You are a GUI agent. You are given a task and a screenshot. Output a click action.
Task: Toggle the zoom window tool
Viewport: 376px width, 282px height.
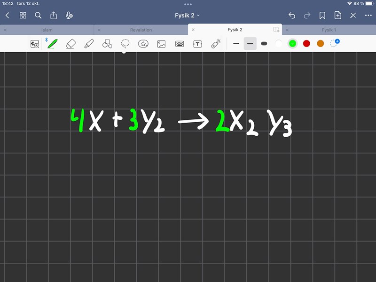point(35,44)
